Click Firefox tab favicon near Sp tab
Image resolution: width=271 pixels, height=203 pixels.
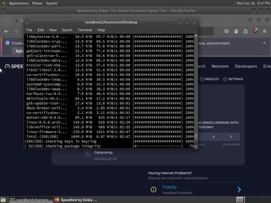pyautogui.click(x=17, y=20)
